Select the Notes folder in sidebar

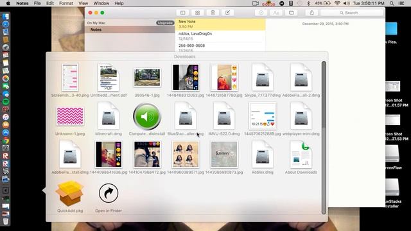tap(130, 30)
